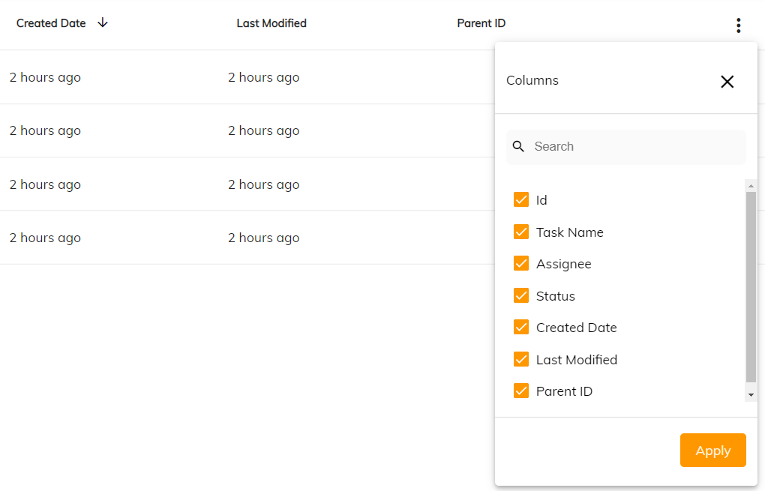This screenshot has width=765, height=491.
Task: Select the Created Date column header
Action: pos(51,23)
